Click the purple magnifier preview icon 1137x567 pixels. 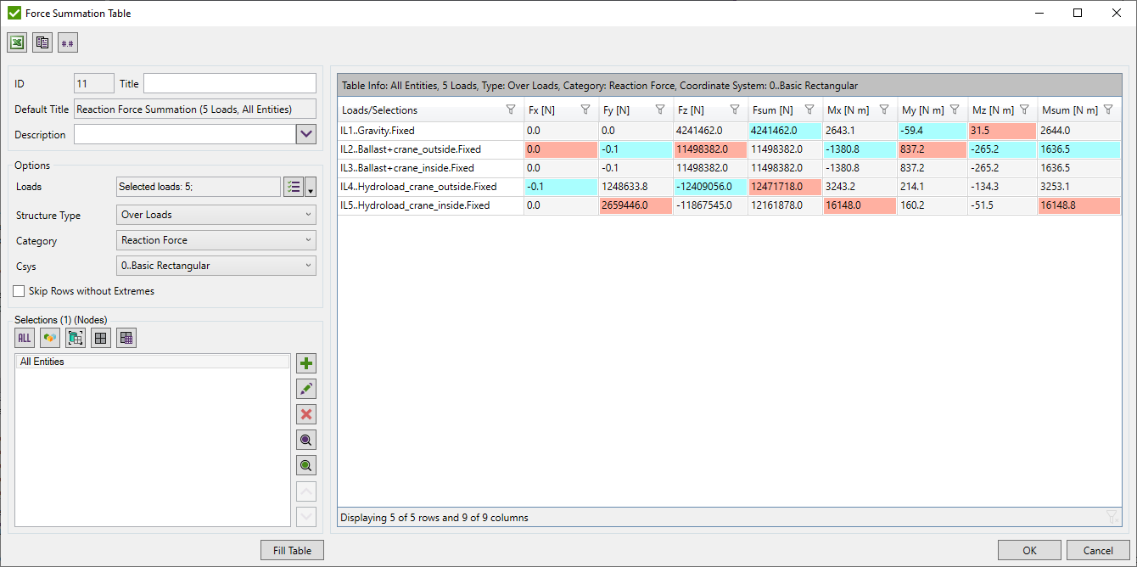coord(306,440)
